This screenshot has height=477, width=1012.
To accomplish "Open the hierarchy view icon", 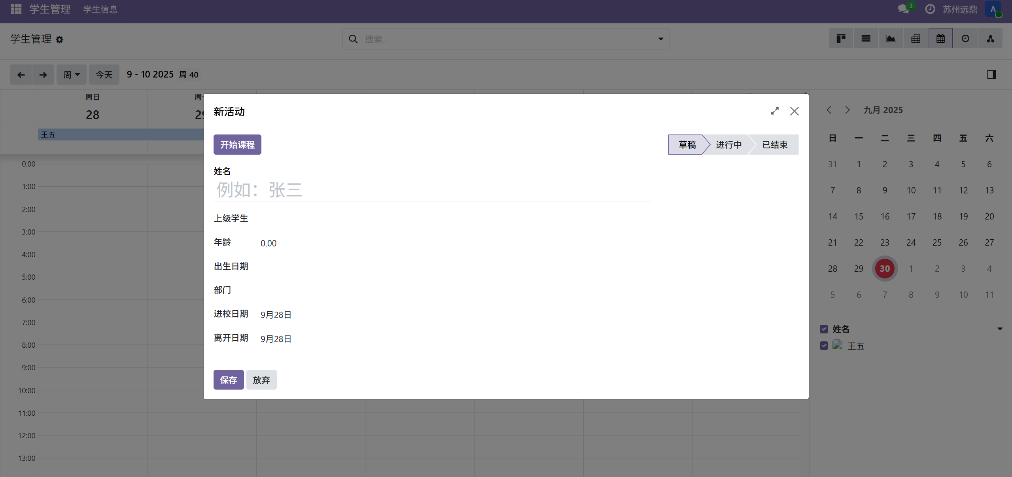I will pyautogui.click(x=990, y=38).
